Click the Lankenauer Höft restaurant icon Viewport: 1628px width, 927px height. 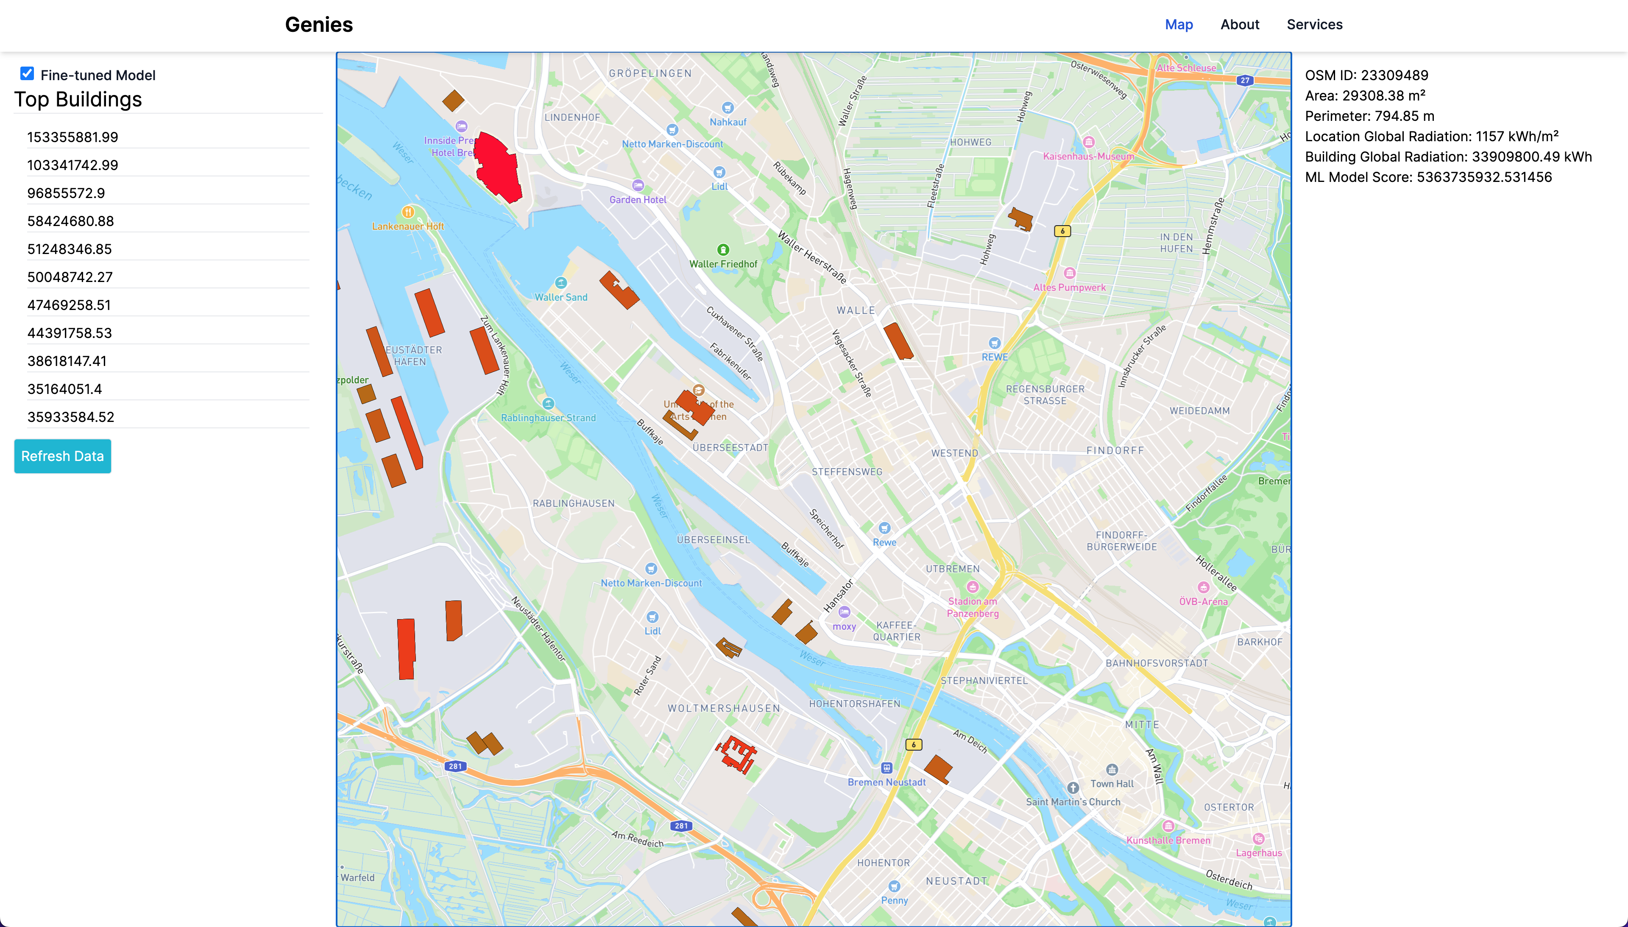coord(408,212)
